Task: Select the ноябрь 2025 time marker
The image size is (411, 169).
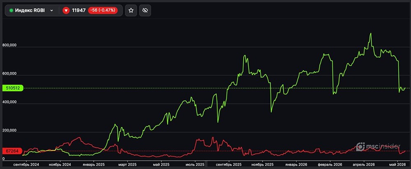Action: (262, 164)
